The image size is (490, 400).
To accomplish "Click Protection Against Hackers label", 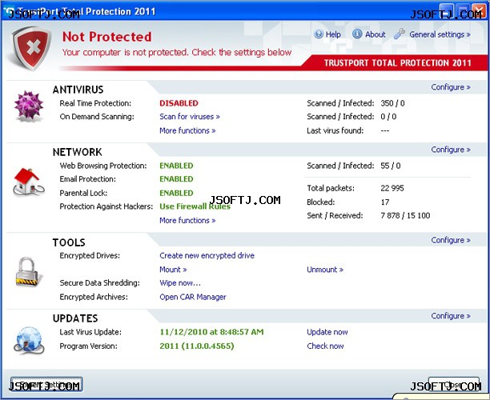I will pos(106,206).
